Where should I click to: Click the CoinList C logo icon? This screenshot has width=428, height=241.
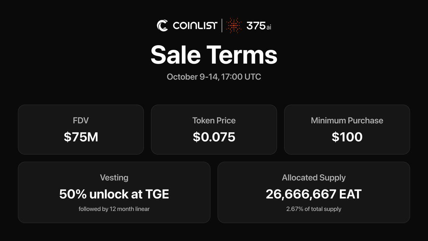(163, 25)
